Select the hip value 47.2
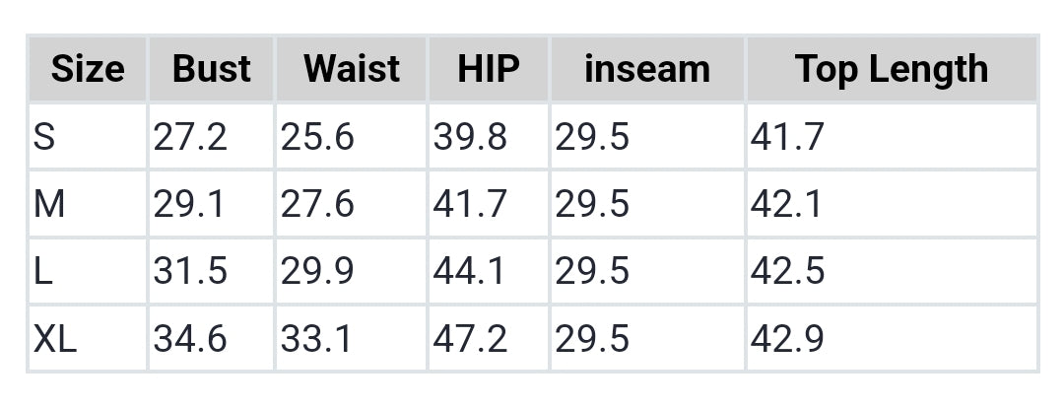Image resolution: width=1064 pixels, height=408 pixels. 470,338
